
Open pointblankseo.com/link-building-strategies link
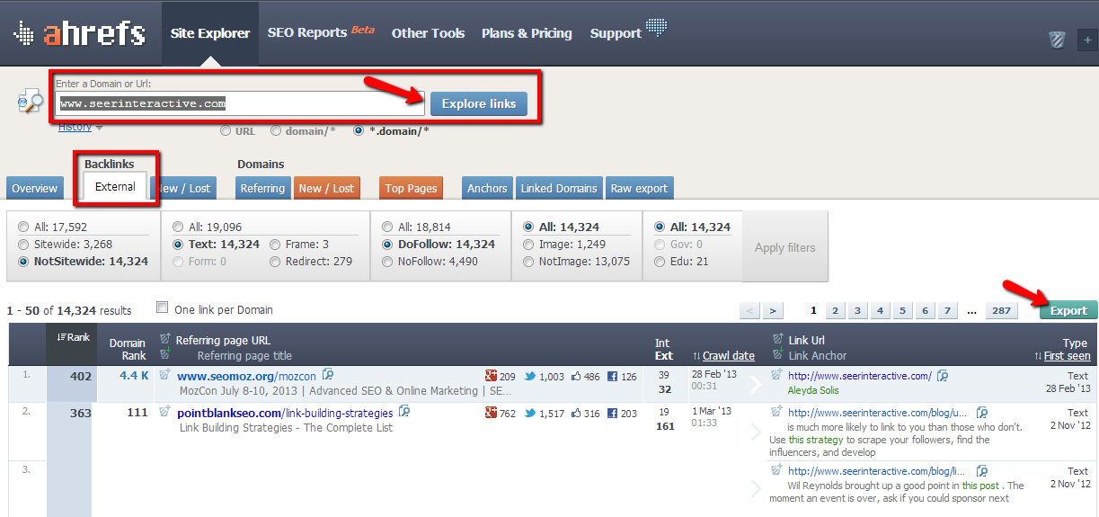point(285,413)
